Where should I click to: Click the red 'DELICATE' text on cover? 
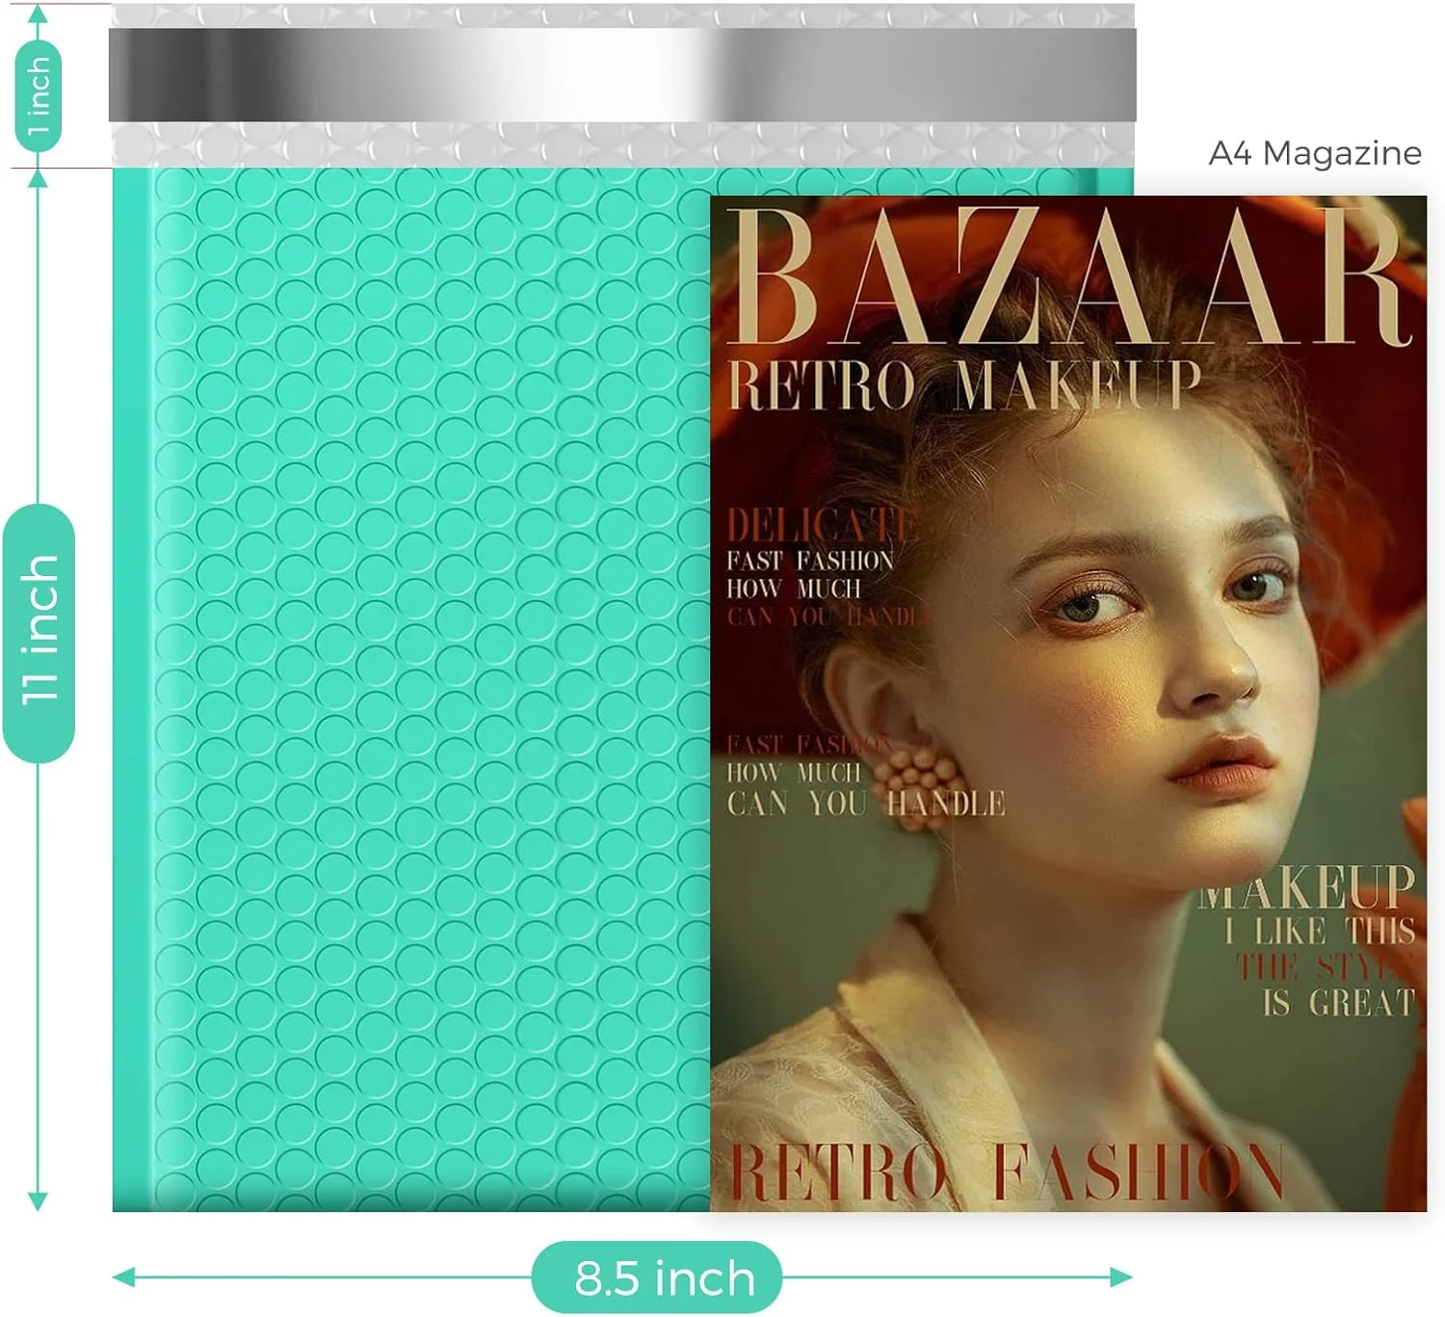pyautogui.click(x=821, y=526)
